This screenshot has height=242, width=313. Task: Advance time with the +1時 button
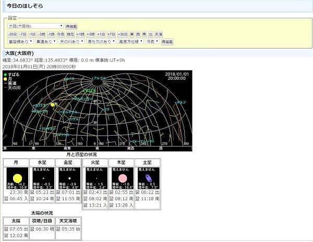(x=80, y=34)
